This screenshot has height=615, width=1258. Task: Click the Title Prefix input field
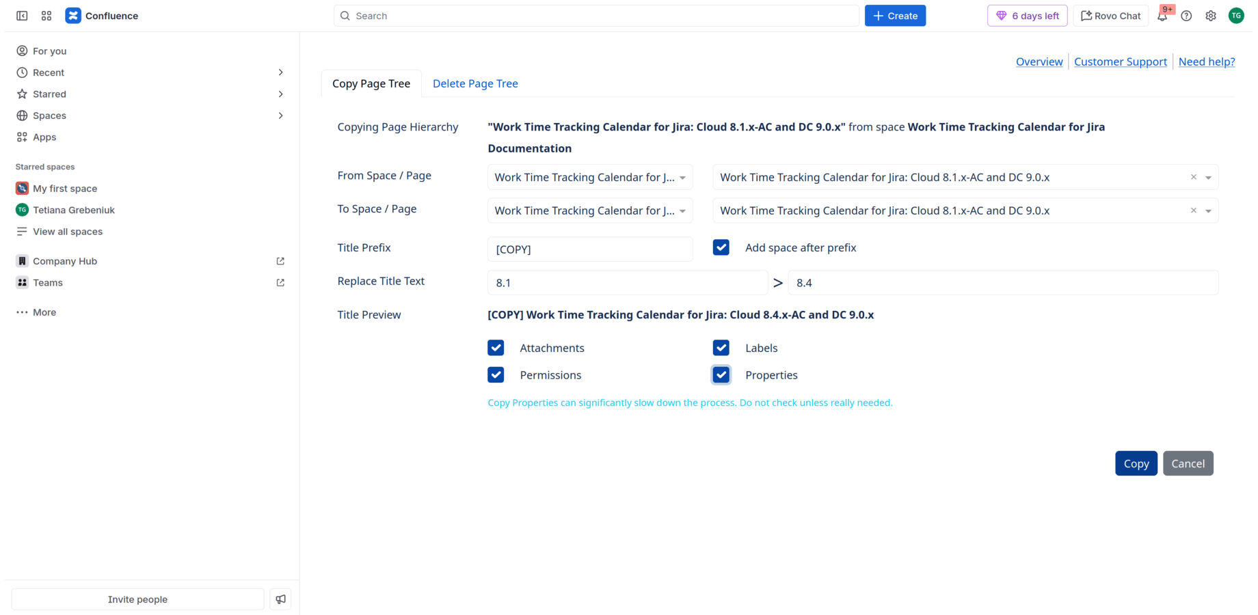[x=590, y=249]
